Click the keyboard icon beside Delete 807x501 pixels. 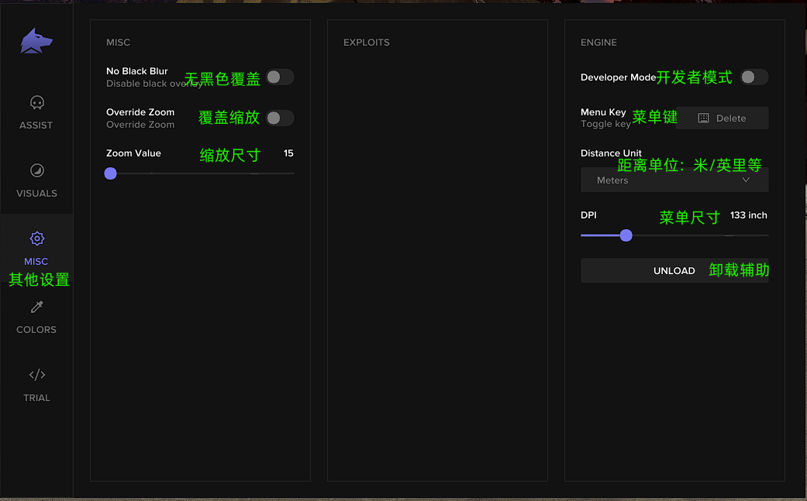[x=703, y=118]
